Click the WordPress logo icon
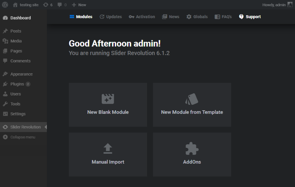The height and width of the screenshot is (187, 295). 5,5
